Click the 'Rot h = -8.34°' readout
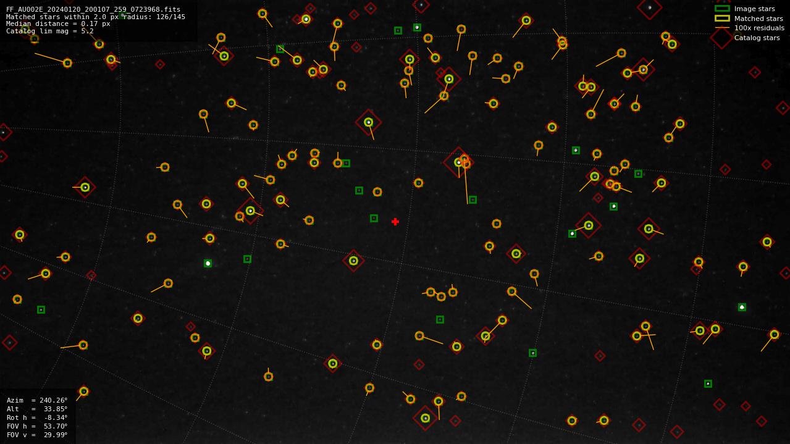The width and height of the screenshot is (790, 444). coord(37,417)
